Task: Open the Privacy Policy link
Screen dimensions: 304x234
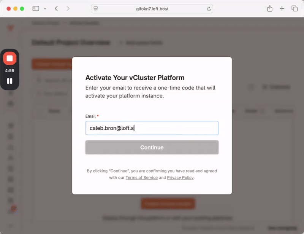Action: tap(180, 178)
